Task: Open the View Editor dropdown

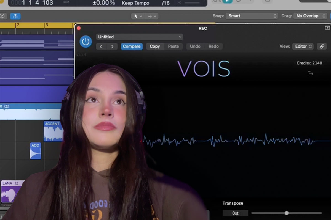Action: tap(303, 46)
